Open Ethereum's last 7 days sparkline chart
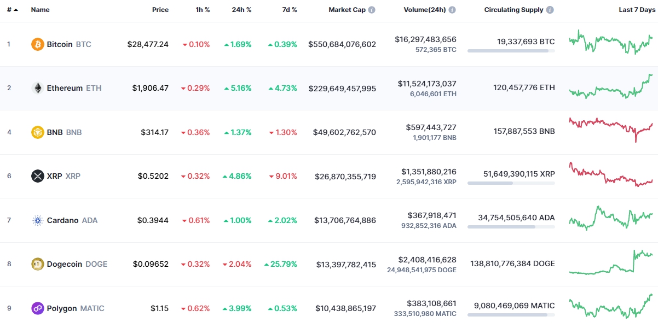This screenshot has width=658, height=328. click(610, 87)
